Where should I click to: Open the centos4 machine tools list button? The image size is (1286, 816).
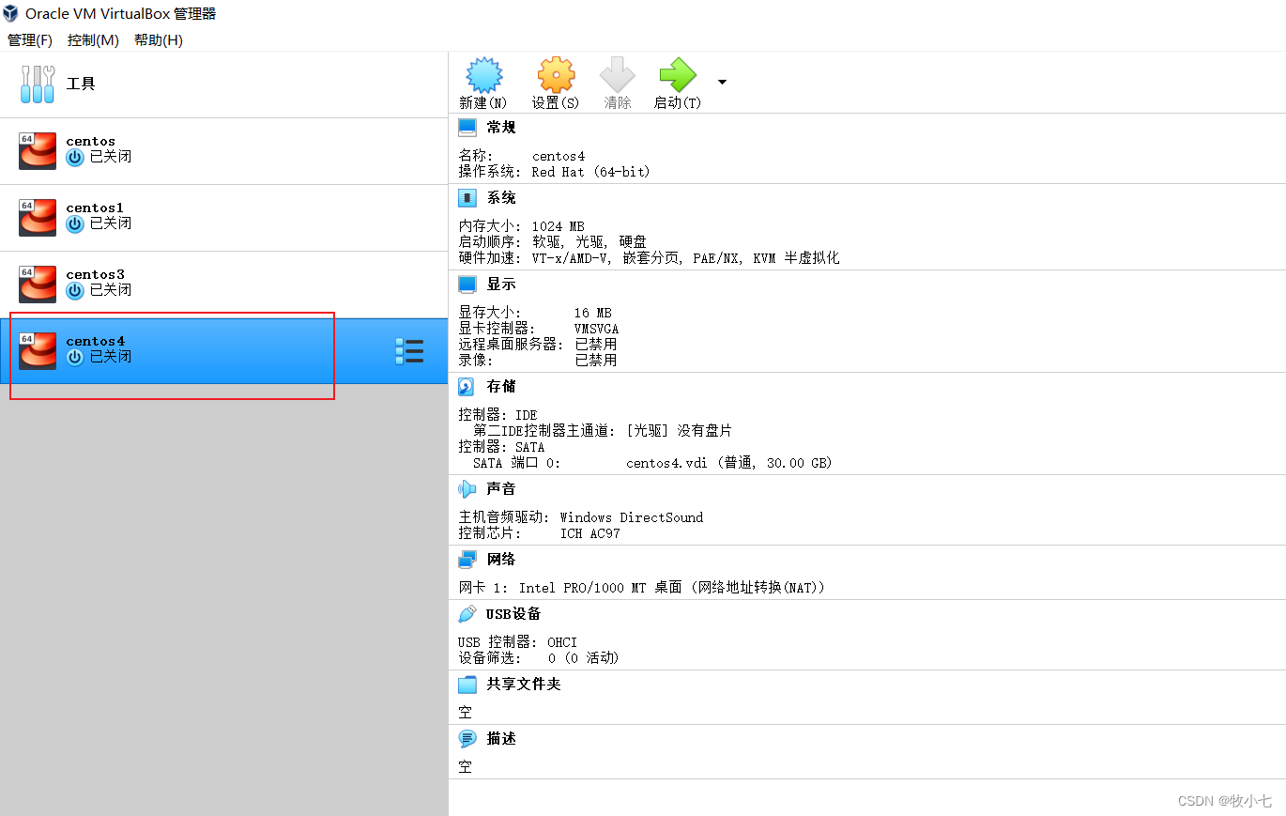click(x=409, y=351)
